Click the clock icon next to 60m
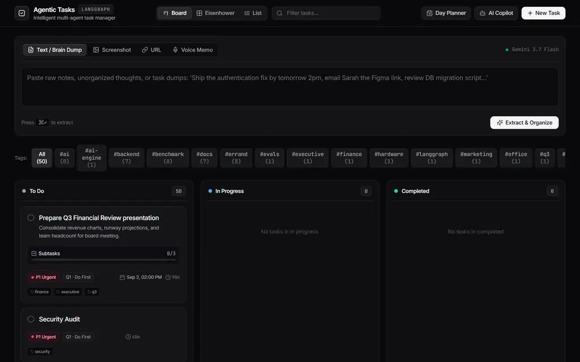Viewport: 580px width, 362px height. (128, 337)
